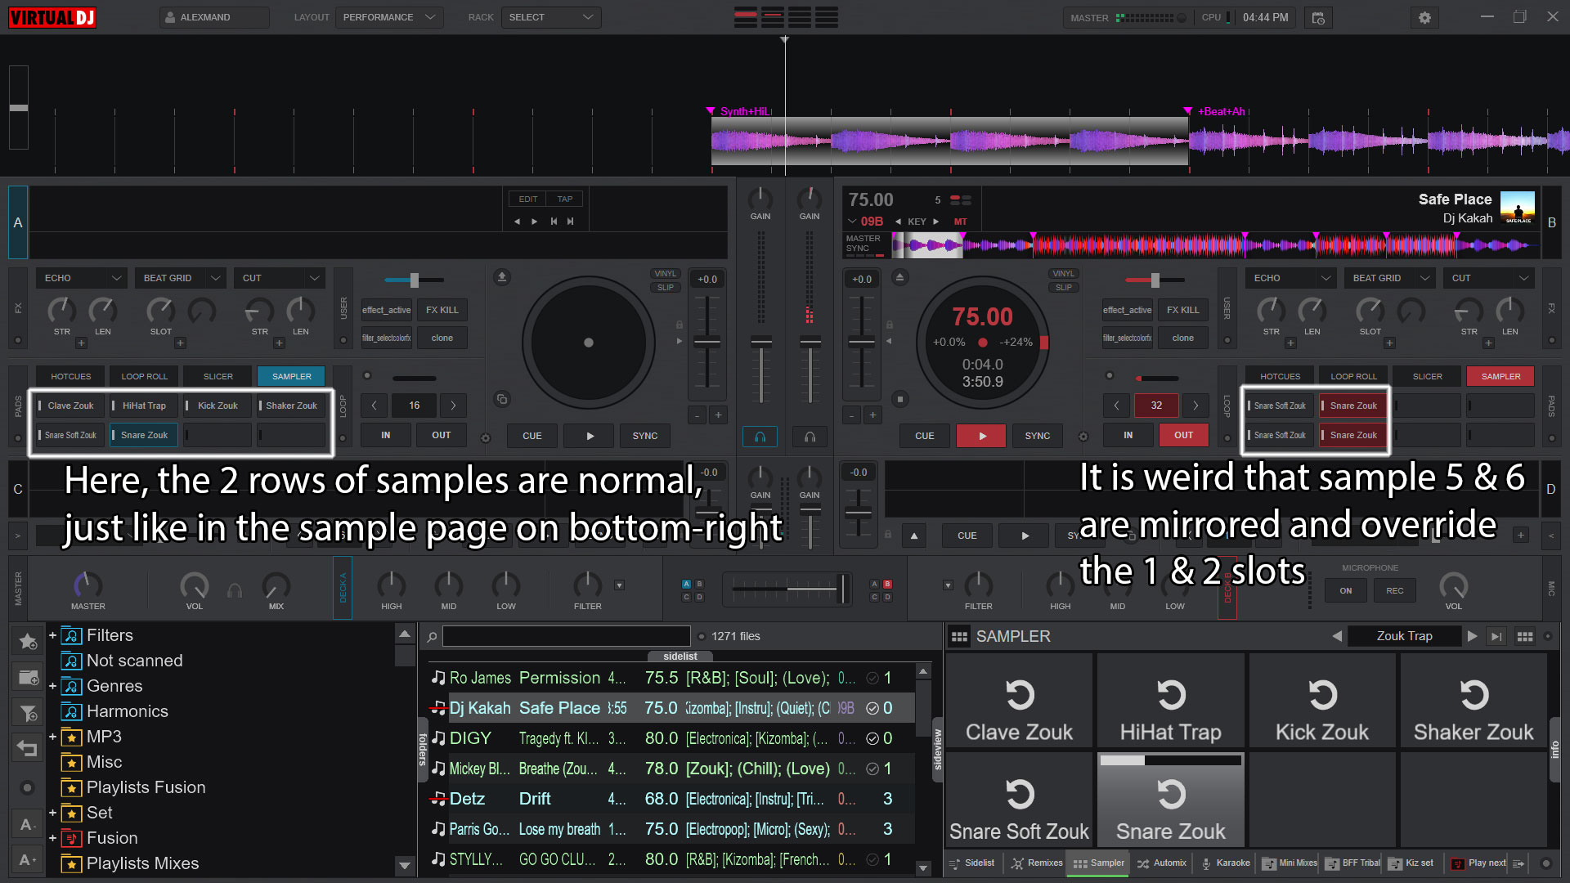Open left deck ECHO effect dropdown

click(x=81, y=278)
